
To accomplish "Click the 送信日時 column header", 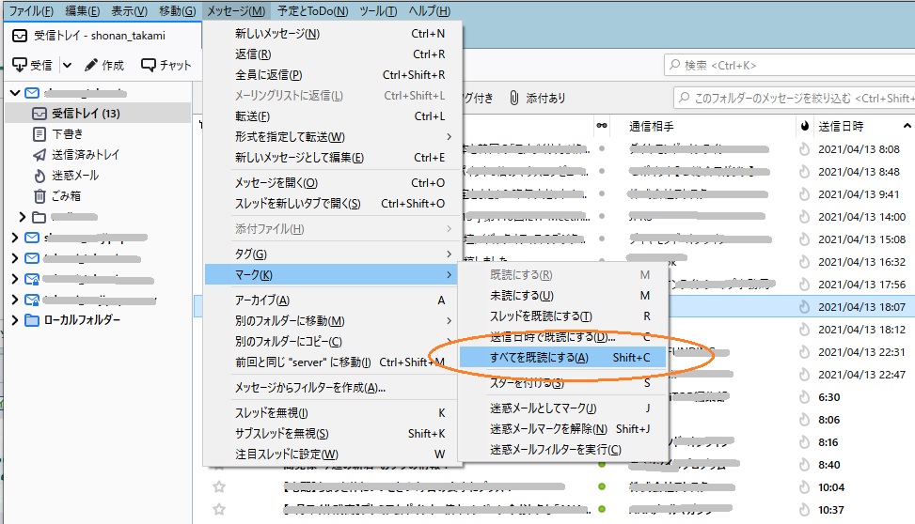I will (841, 126).
